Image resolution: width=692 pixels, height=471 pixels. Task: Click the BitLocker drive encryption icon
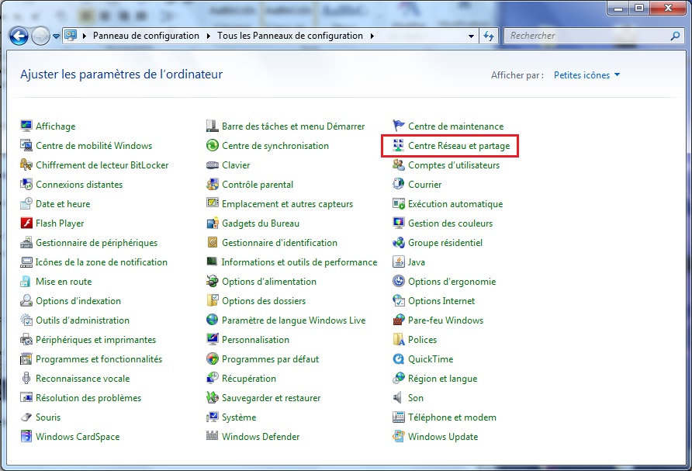26,165
